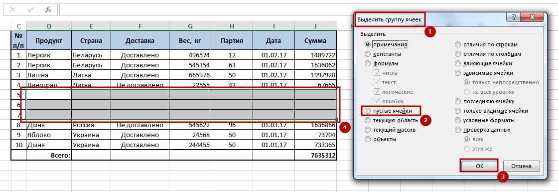The height and width of the screenshot is (192, 558).
Task: Click the Вес, кг header cell
Action: click(190, 40)
